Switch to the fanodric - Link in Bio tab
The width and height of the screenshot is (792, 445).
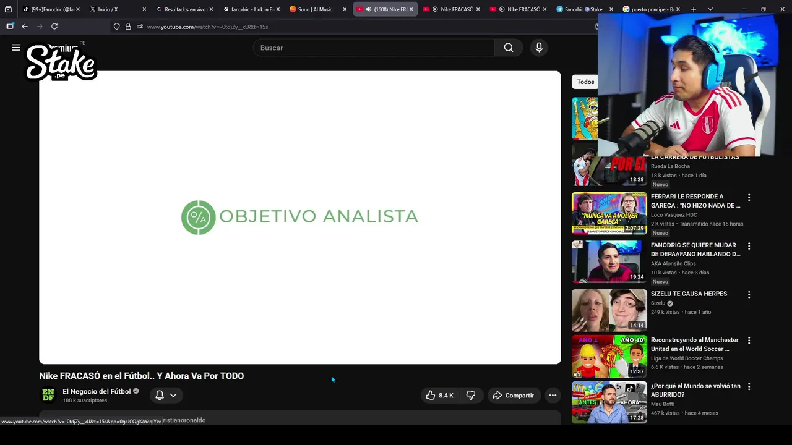(x=251, y=9)
